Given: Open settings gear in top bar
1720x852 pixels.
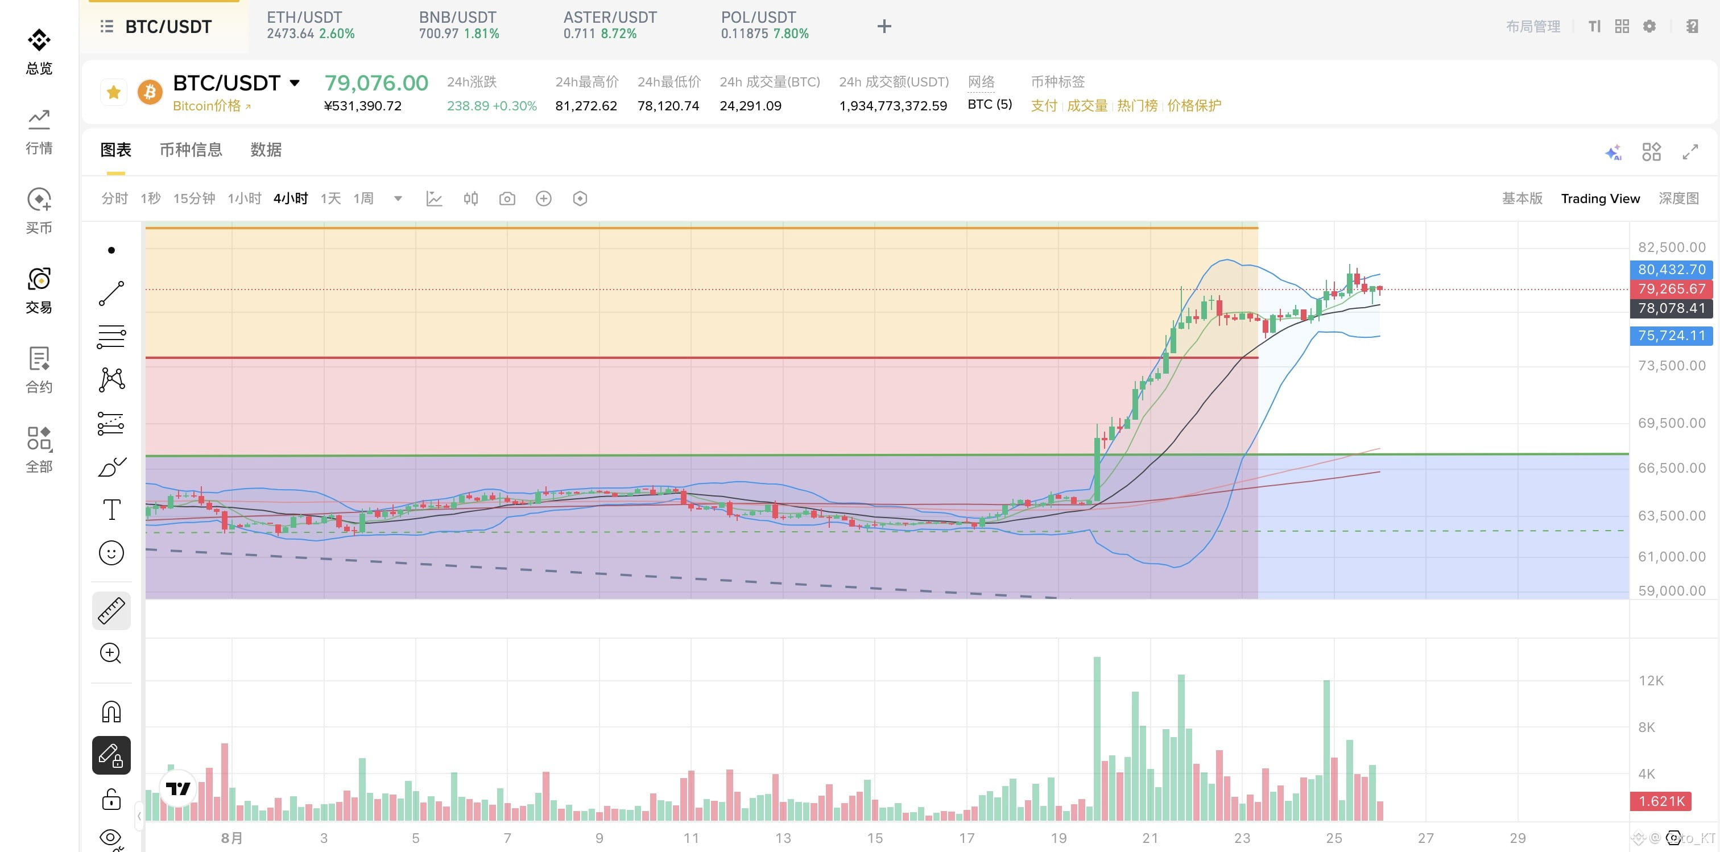Looking at the screenshot, I should point(1649,27).
